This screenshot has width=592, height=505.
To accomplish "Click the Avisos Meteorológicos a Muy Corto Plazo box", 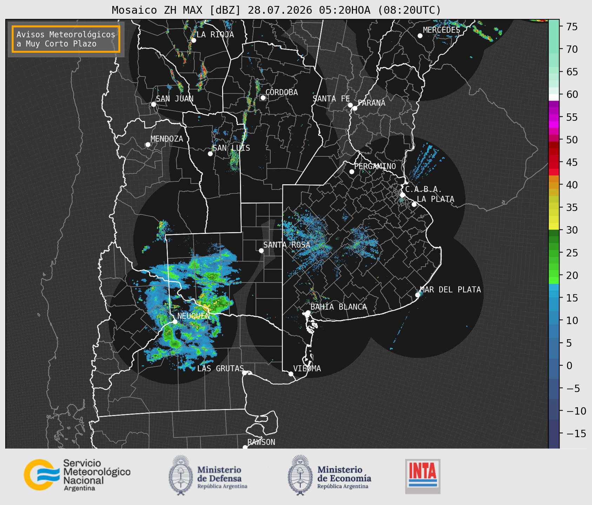I will [66, 39].
